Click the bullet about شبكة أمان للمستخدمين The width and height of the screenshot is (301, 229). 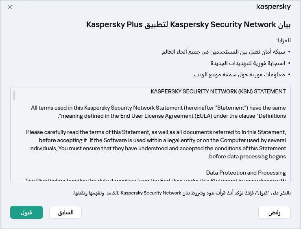pos(224,52)
